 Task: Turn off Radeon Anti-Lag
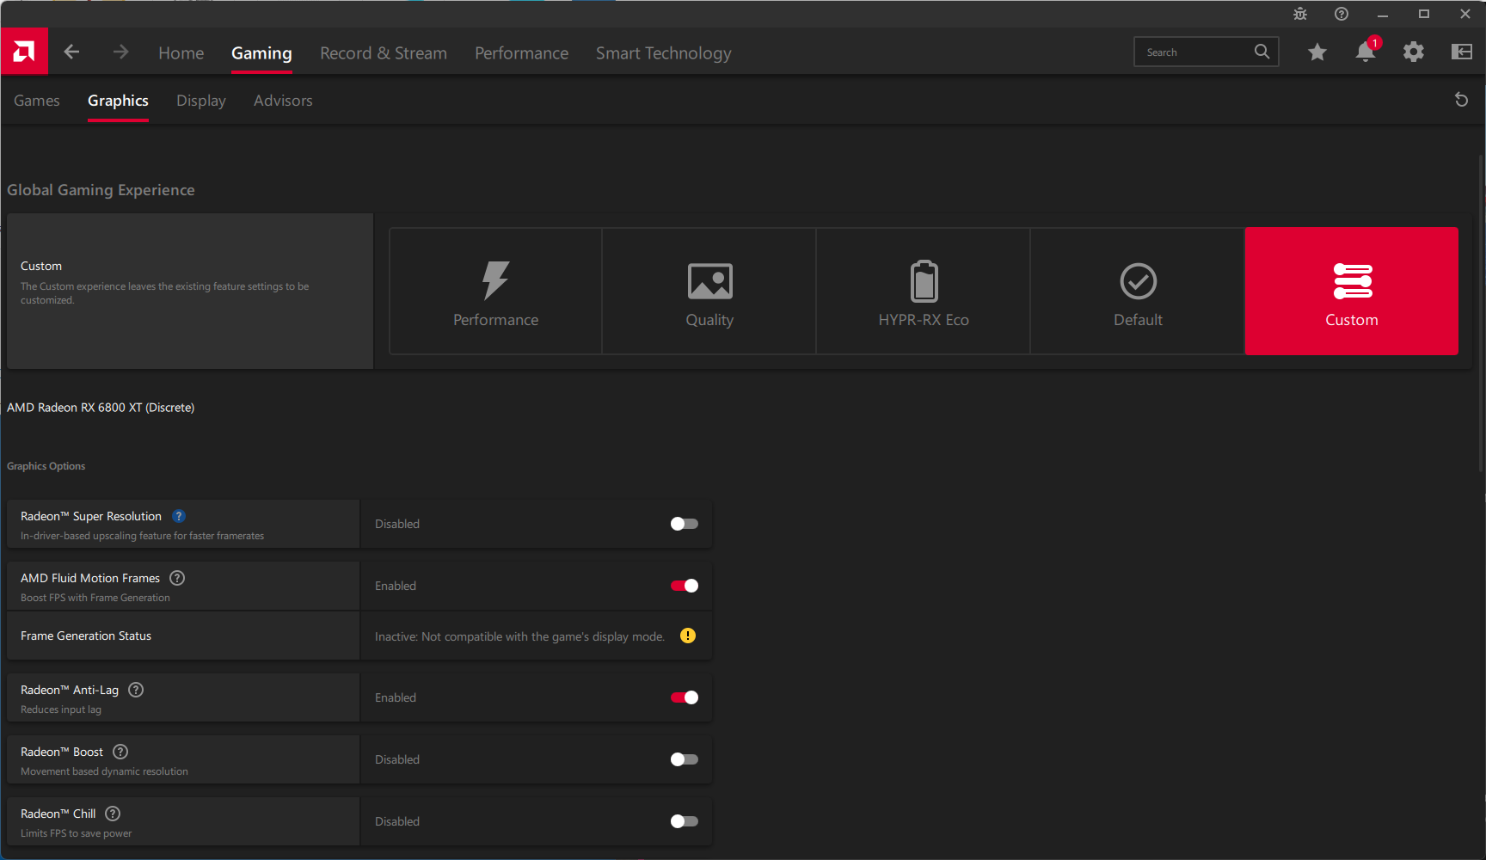(685, 697)
